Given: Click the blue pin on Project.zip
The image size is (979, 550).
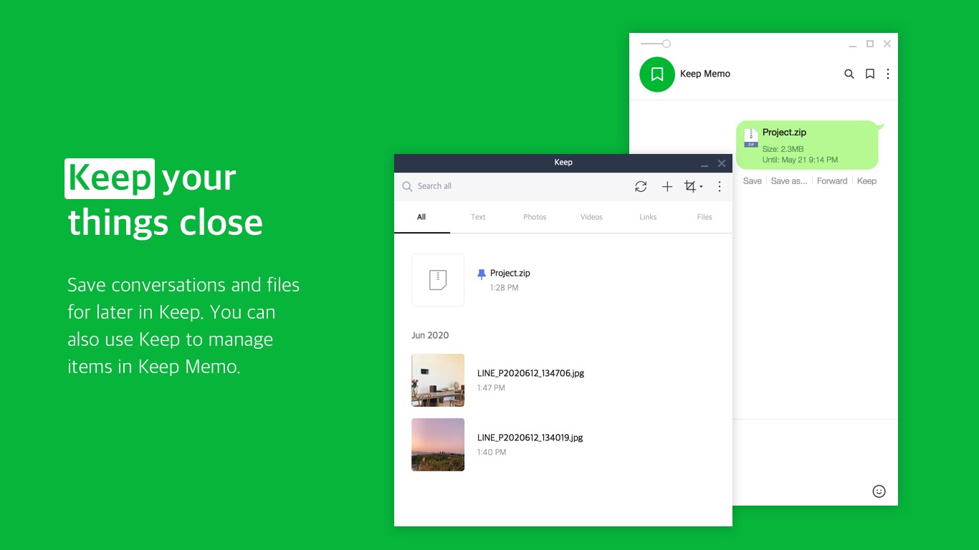Looking at the screenshot, I should pyautogui.click(x=482, y=274).
